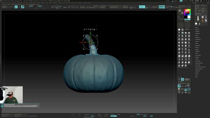210x118 pixels.
Task: Select the white main color swatch
Action: pyautogui.click(x=189, y=17)
